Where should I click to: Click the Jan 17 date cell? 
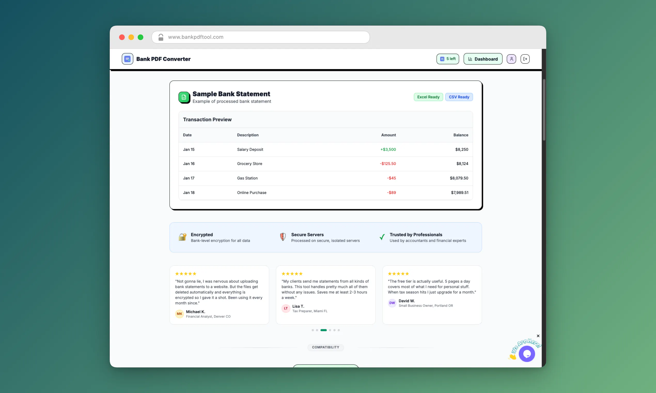189,178
